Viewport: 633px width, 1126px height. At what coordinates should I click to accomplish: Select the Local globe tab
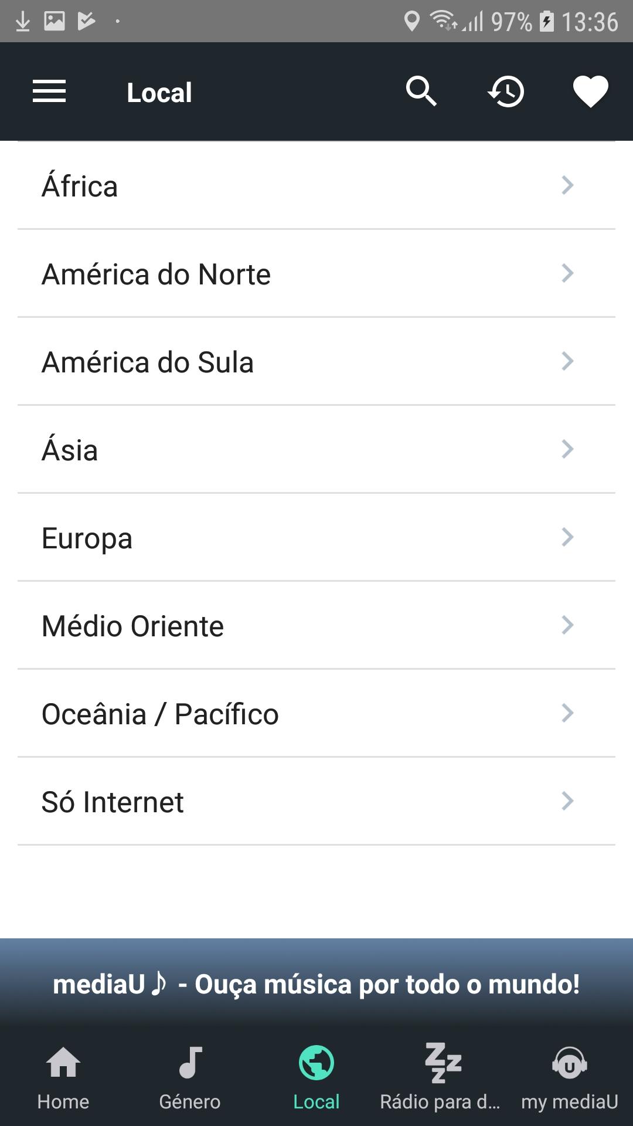pyautogui.click(x=316, y=1063)
